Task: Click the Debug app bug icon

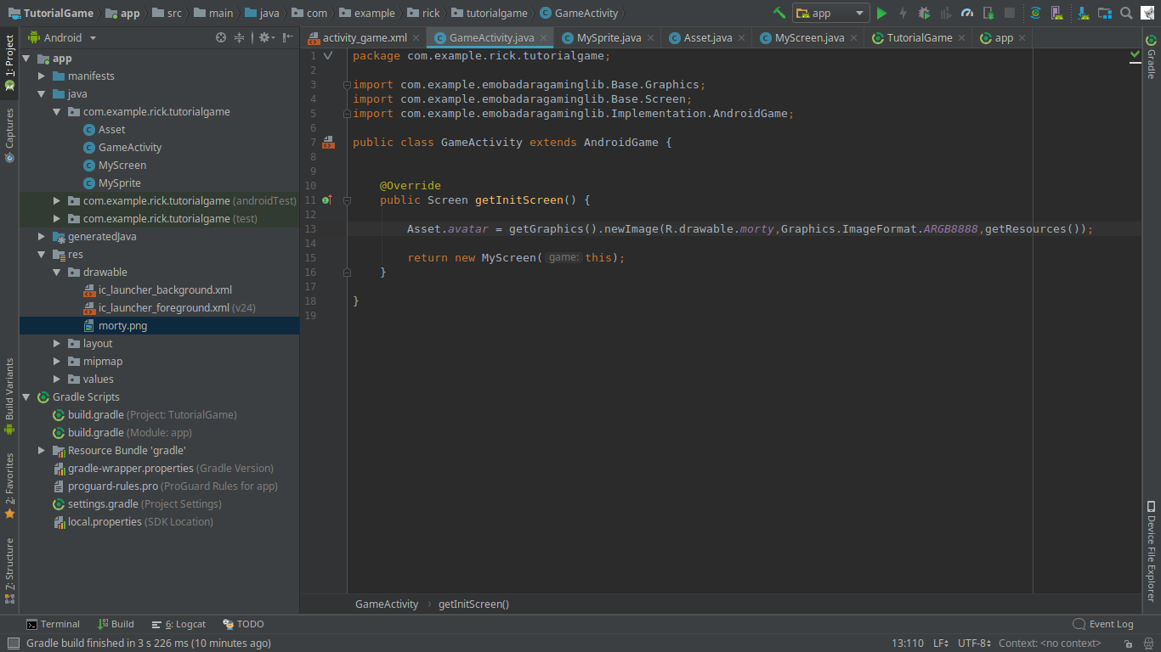Action: pyautogui.click(x=924, y=14)
